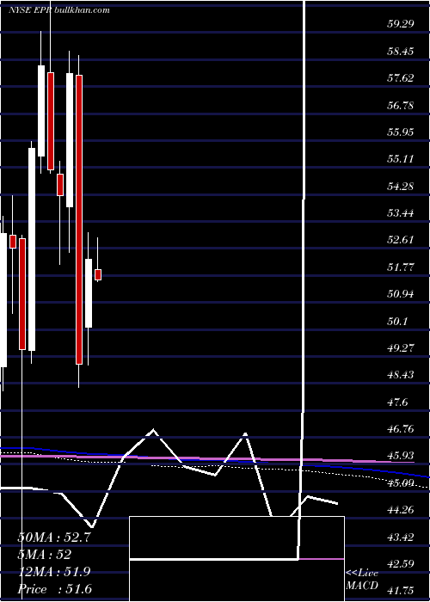Click the 57.62 price axis value

click(x=401, y=78)
